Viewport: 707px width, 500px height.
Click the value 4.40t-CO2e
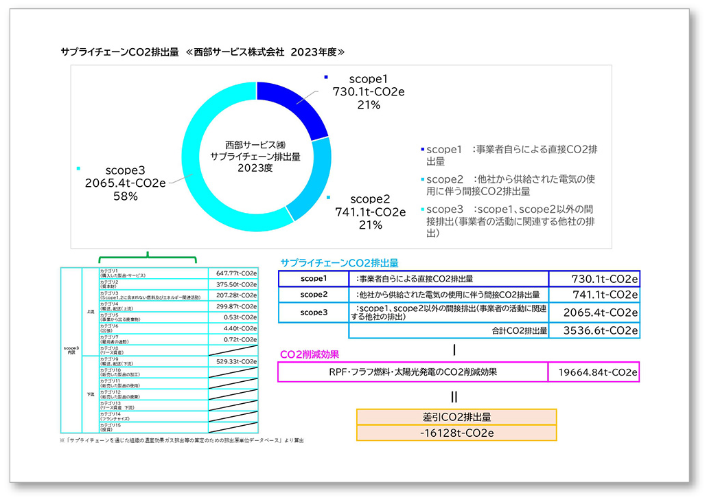click(240, 328)
